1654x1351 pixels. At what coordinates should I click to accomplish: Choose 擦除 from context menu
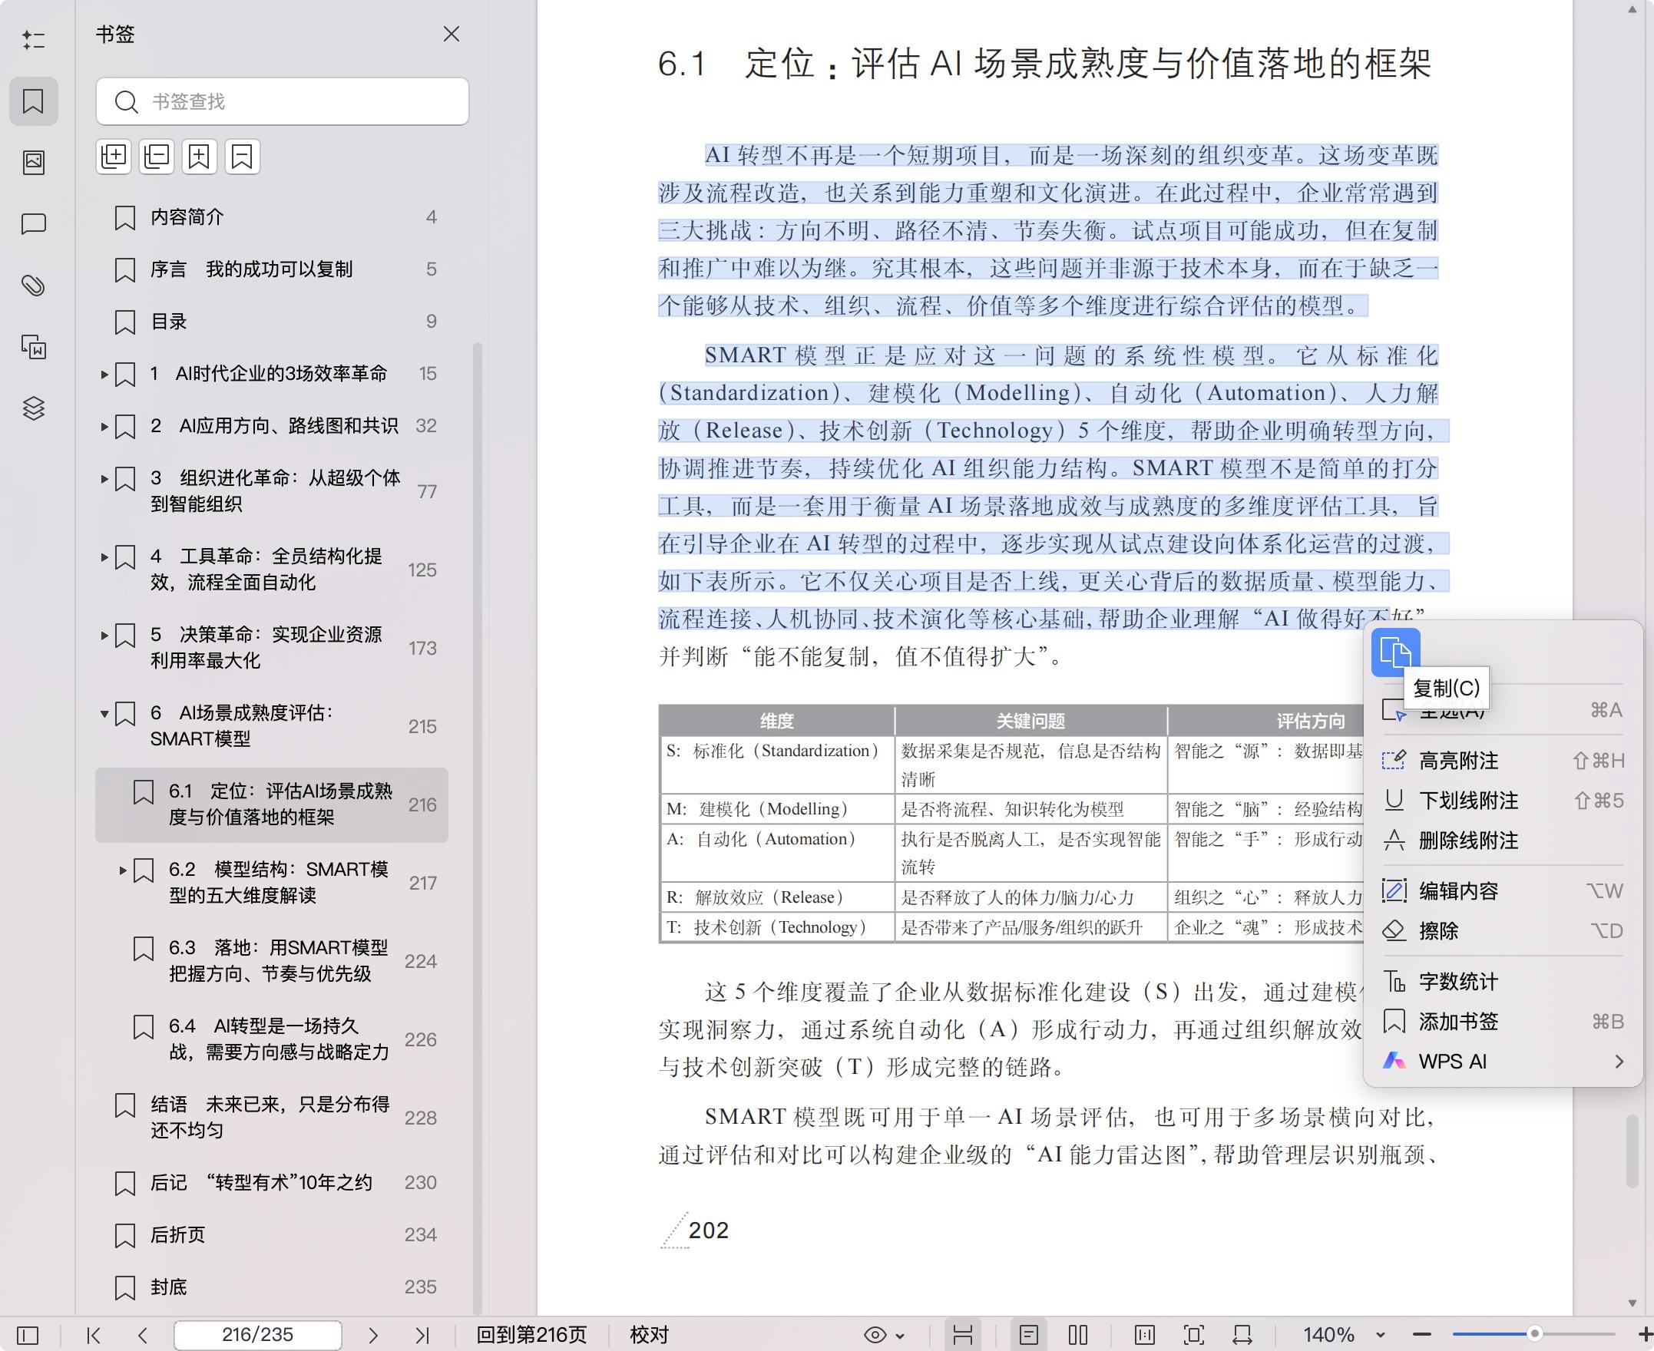tap(1502, 931)
